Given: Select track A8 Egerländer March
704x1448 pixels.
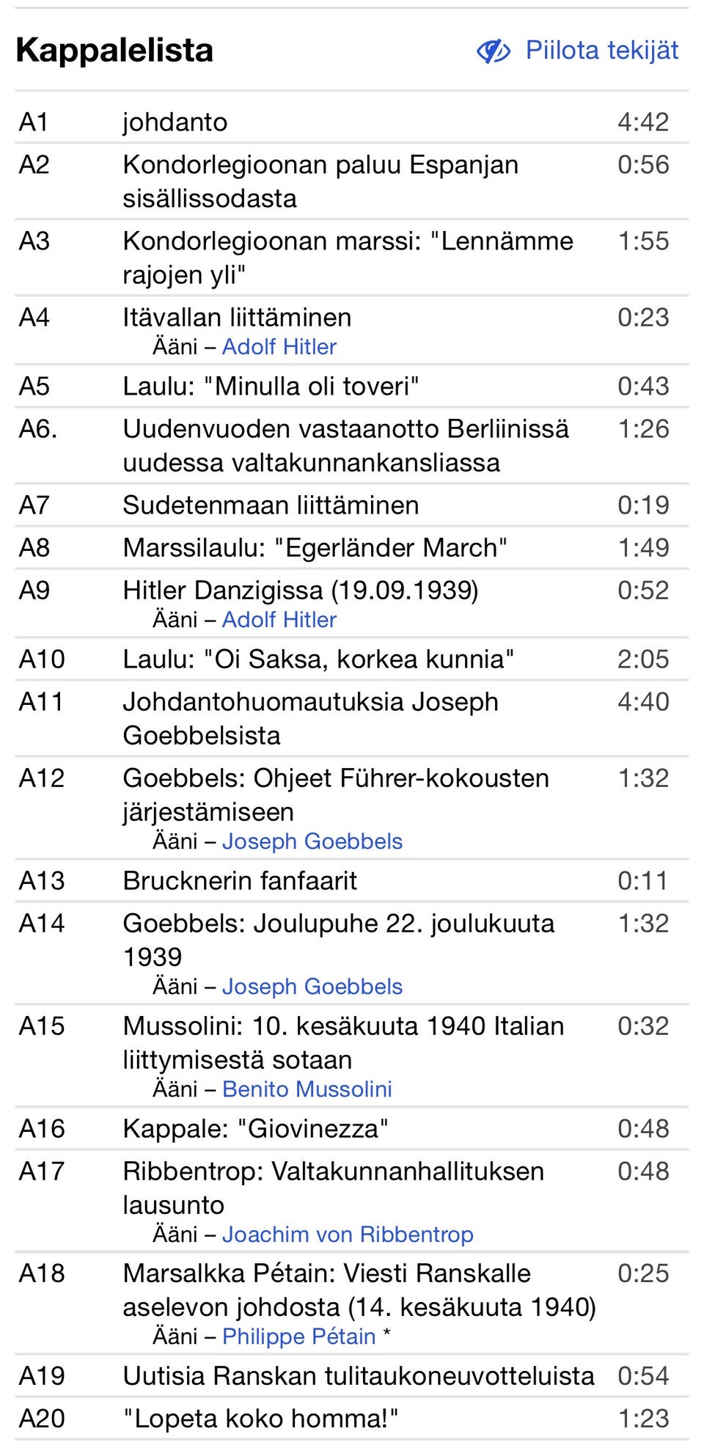Looking at the screenshot, I should click(x=315, y=547).
